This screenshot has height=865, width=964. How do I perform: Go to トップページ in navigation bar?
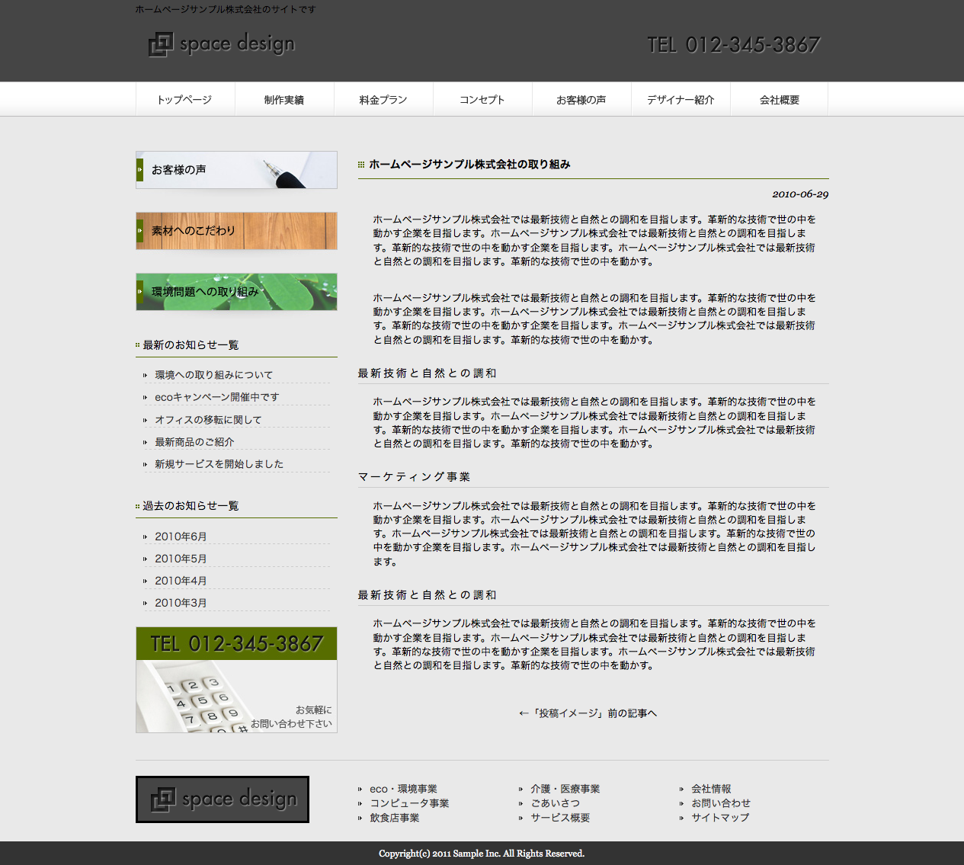tap(184, 100)
